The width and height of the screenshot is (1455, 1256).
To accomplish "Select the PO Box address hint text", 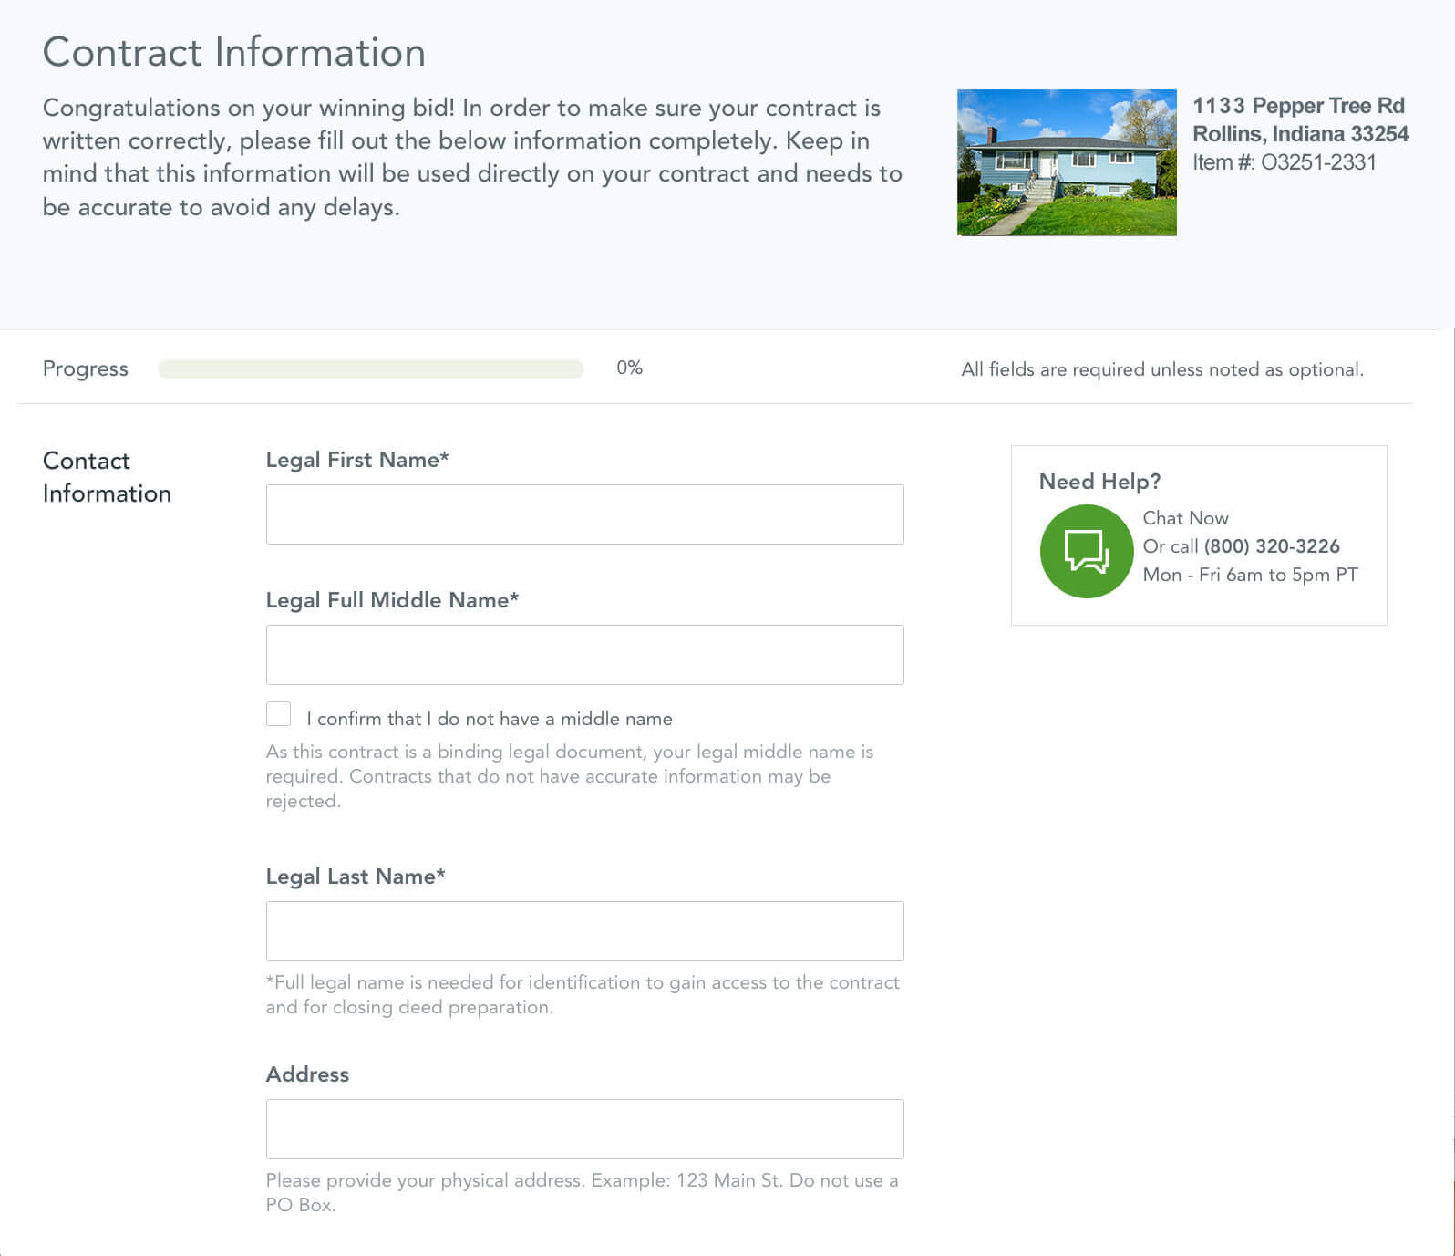I will (582, 1192).
